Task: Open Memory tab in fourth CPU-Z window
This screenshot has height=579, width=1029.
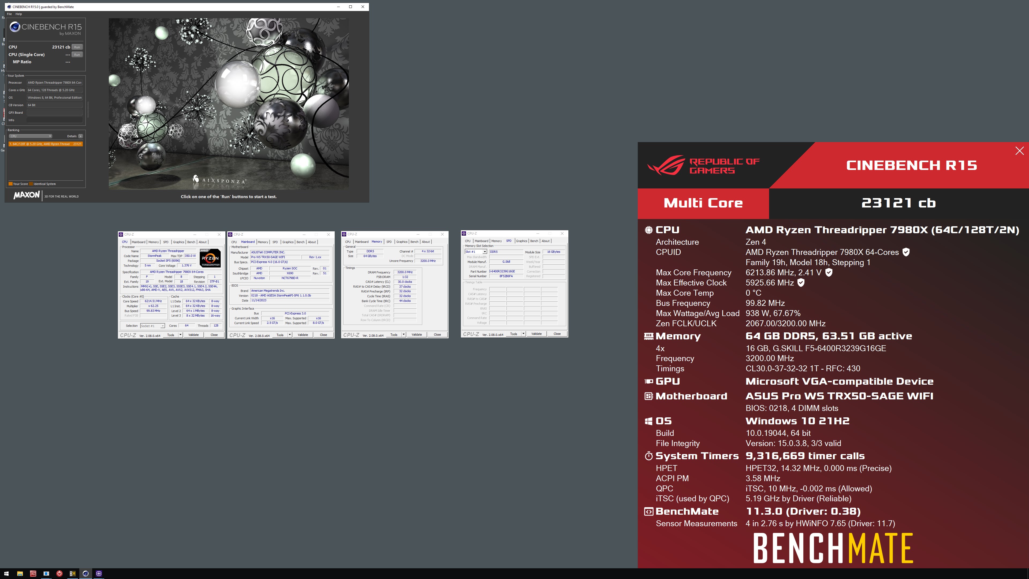Action: pos(497,241)
